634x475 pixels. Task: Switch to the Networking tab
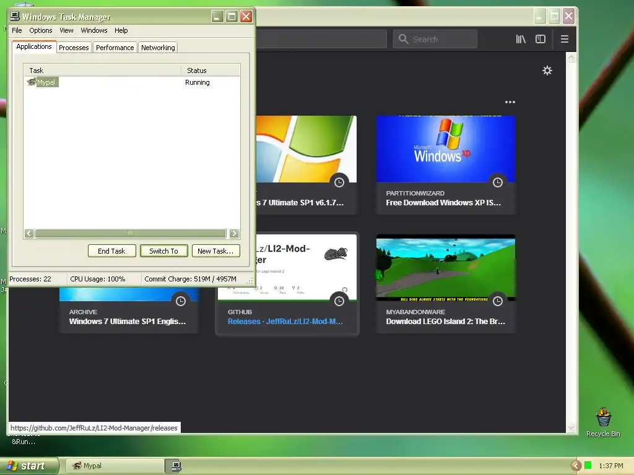point(158,48)
